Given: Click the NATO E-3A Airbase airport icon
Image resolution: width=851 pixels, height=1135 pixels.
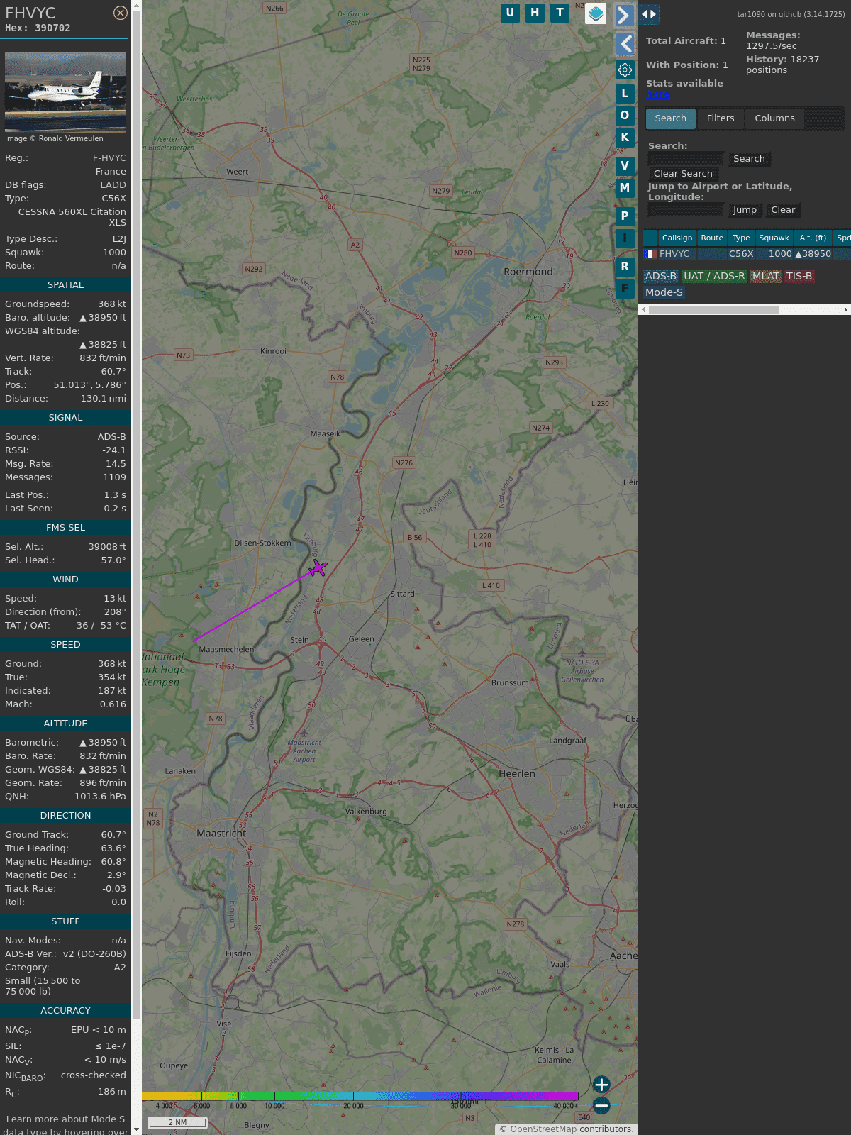Looking at the screenshot, I should [x=582, y=653].
